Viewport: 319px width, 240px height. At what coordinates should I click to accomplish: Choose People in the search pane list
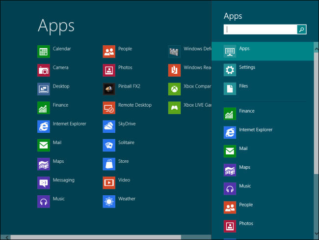click(x=263, y=208)
